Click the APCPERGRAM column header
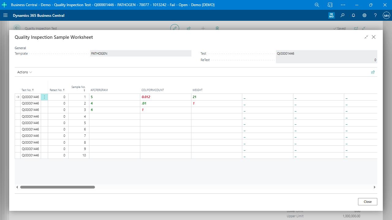This screenshot has width=392, height=220. coord(99,90)
